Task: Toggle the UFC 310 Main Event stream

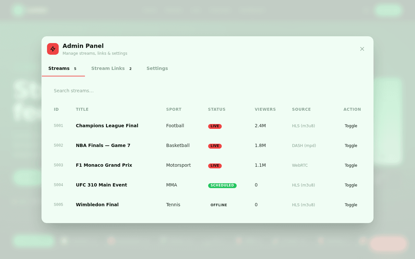Action: pyautogui.click(x=351, y=185)
